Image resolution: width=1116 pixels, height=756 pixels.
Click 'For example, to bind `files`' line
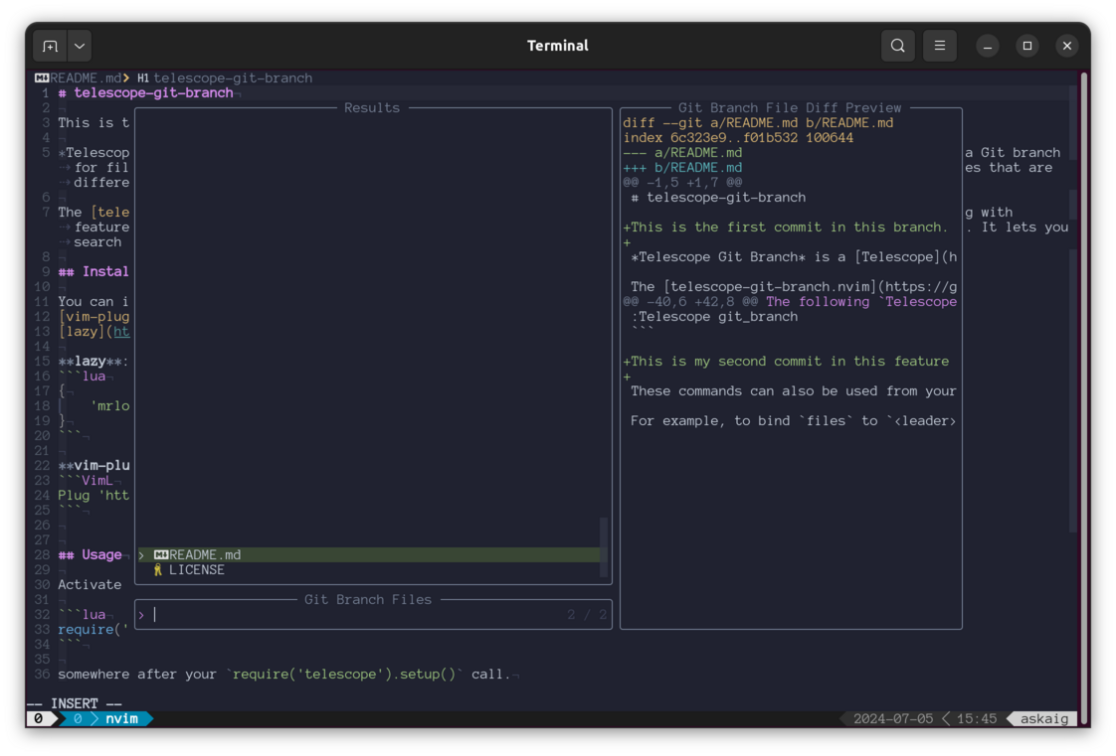tap(794, 421)
